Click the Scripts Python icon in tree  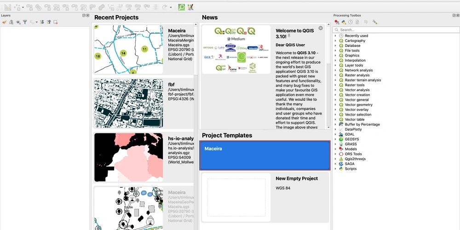(x=341, y=169)
